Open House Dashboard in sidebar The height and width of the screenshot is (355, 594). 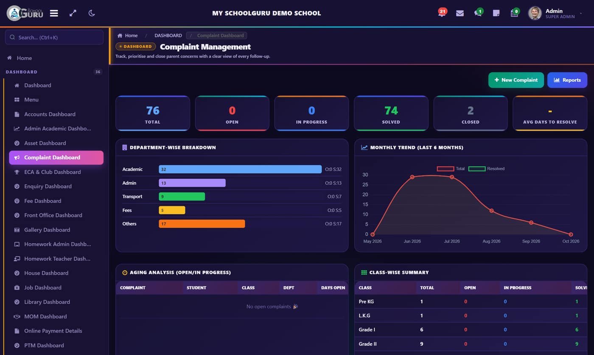point(56,273)
